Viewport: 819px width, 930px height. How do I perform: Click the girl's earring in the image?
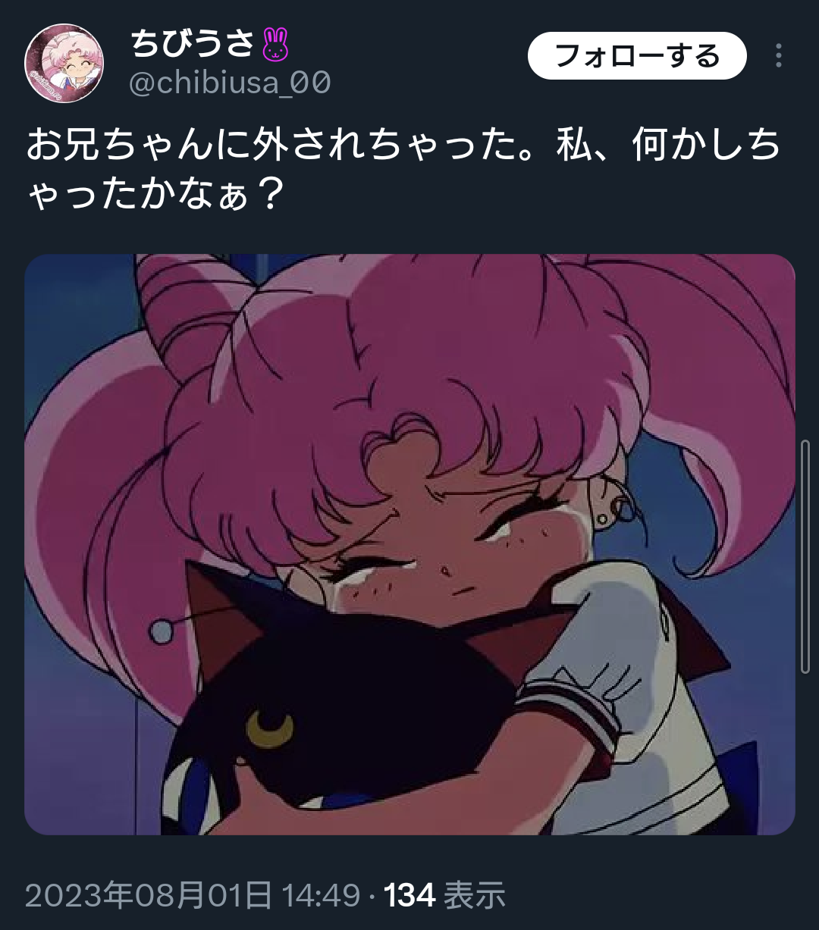pyautogui.click(x=603, y=520)
